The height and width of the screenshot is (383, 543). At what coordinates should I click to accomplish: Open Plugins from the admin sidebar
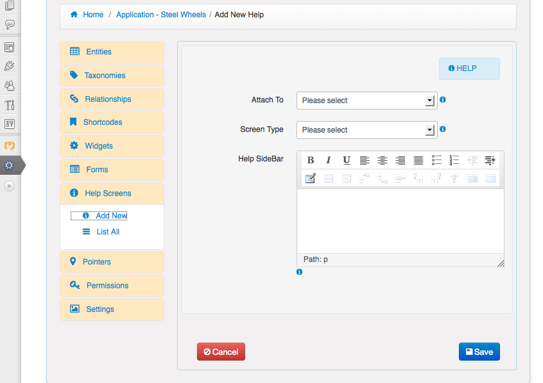(10, 66)
